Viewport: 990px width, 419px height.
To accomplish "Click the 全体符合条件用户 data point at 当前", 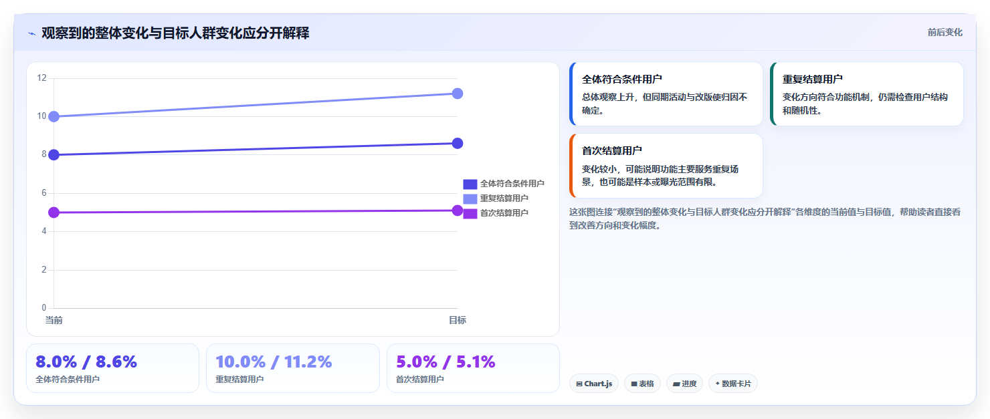I will click(54, 155).
